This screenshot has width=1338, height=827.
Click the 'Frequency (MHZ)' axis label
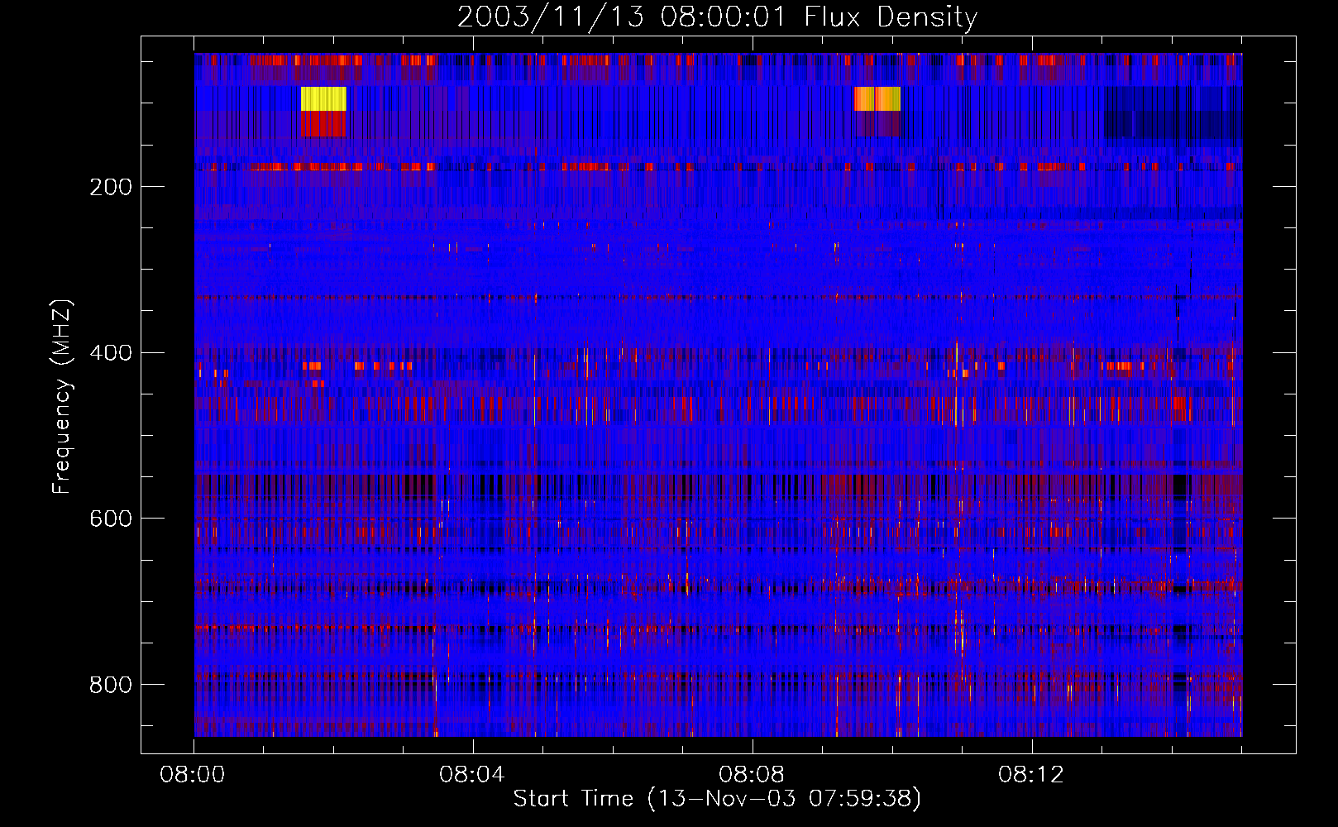[61, 397]
